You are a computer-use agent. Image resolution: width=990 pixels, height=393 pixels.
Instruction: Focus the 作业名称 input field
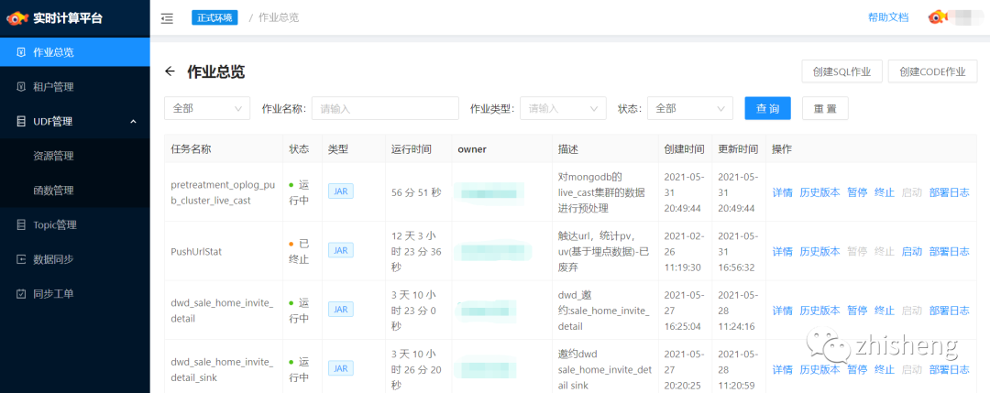click(x=385, y=108)
